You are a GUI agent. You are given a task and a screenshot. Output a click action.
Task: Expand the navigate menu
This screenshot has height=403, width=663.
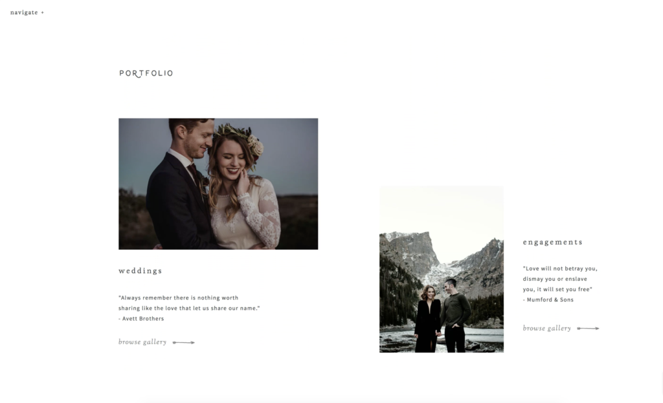pyautogui.click(x=27, y=13)
